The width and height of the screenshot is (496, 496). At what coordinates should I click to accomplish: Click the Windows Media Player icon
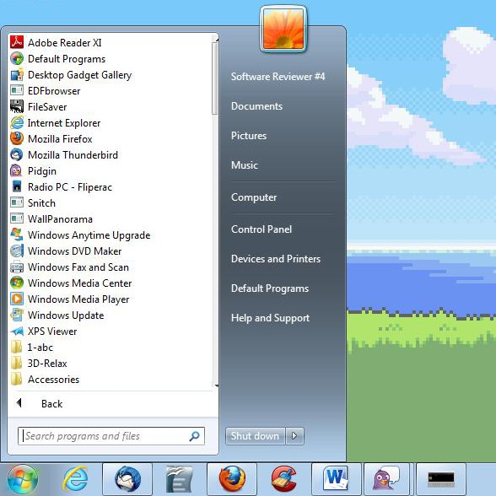point(17,299)
